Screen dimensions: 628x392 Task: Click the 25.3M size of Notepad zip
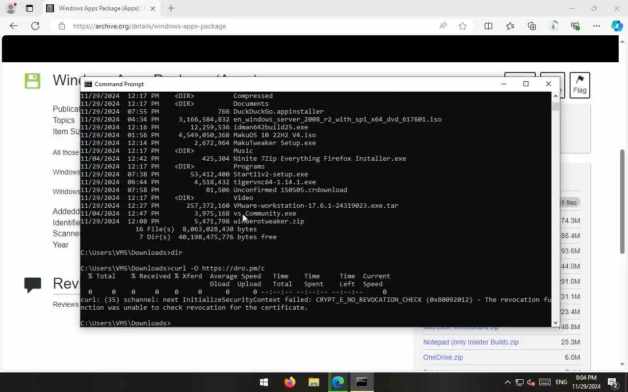(x=570, y=342)
